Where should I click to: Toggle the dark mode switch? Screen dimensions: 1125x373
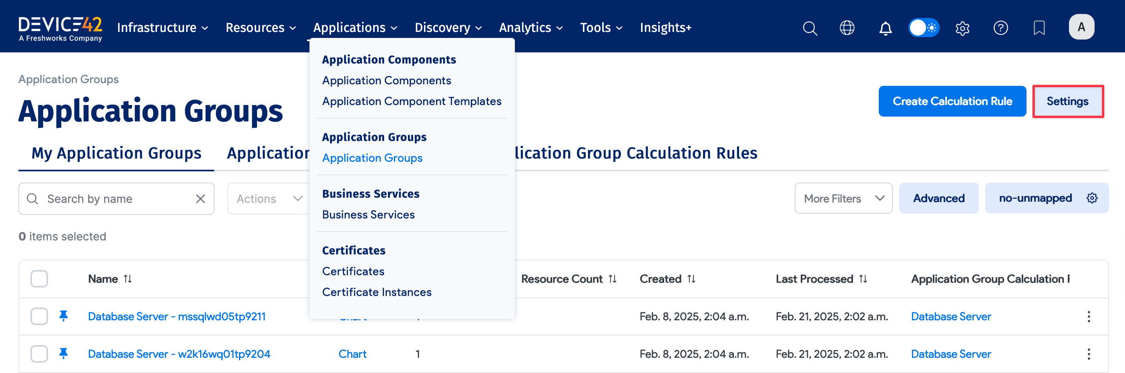[923, 28]
